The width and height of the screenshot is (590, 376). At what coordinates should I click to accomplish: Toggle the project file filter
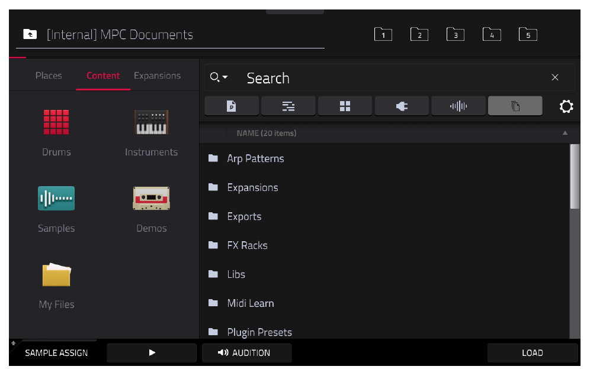(x=232, y=106)
